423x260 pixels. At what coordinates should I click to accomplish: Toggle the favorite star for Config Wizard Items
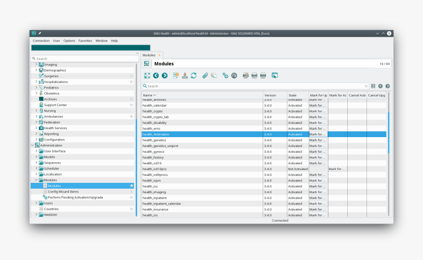(131, 192)
